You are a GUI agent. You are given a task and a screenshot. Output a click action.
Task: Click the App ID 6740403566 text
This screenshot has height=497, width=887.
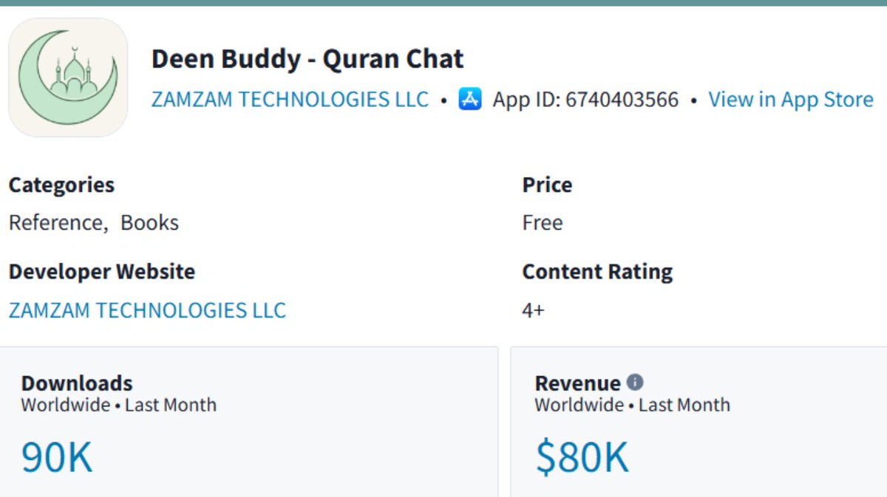tap(585, 99)
